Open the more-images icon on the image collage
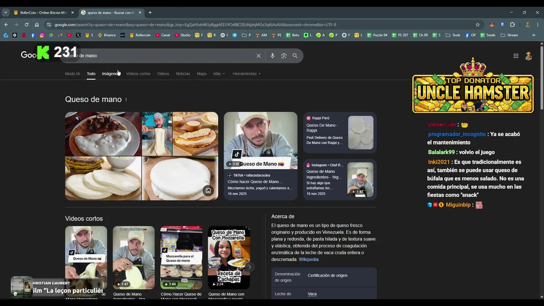Screen dimensions: 544x306 tap(208, 191)
